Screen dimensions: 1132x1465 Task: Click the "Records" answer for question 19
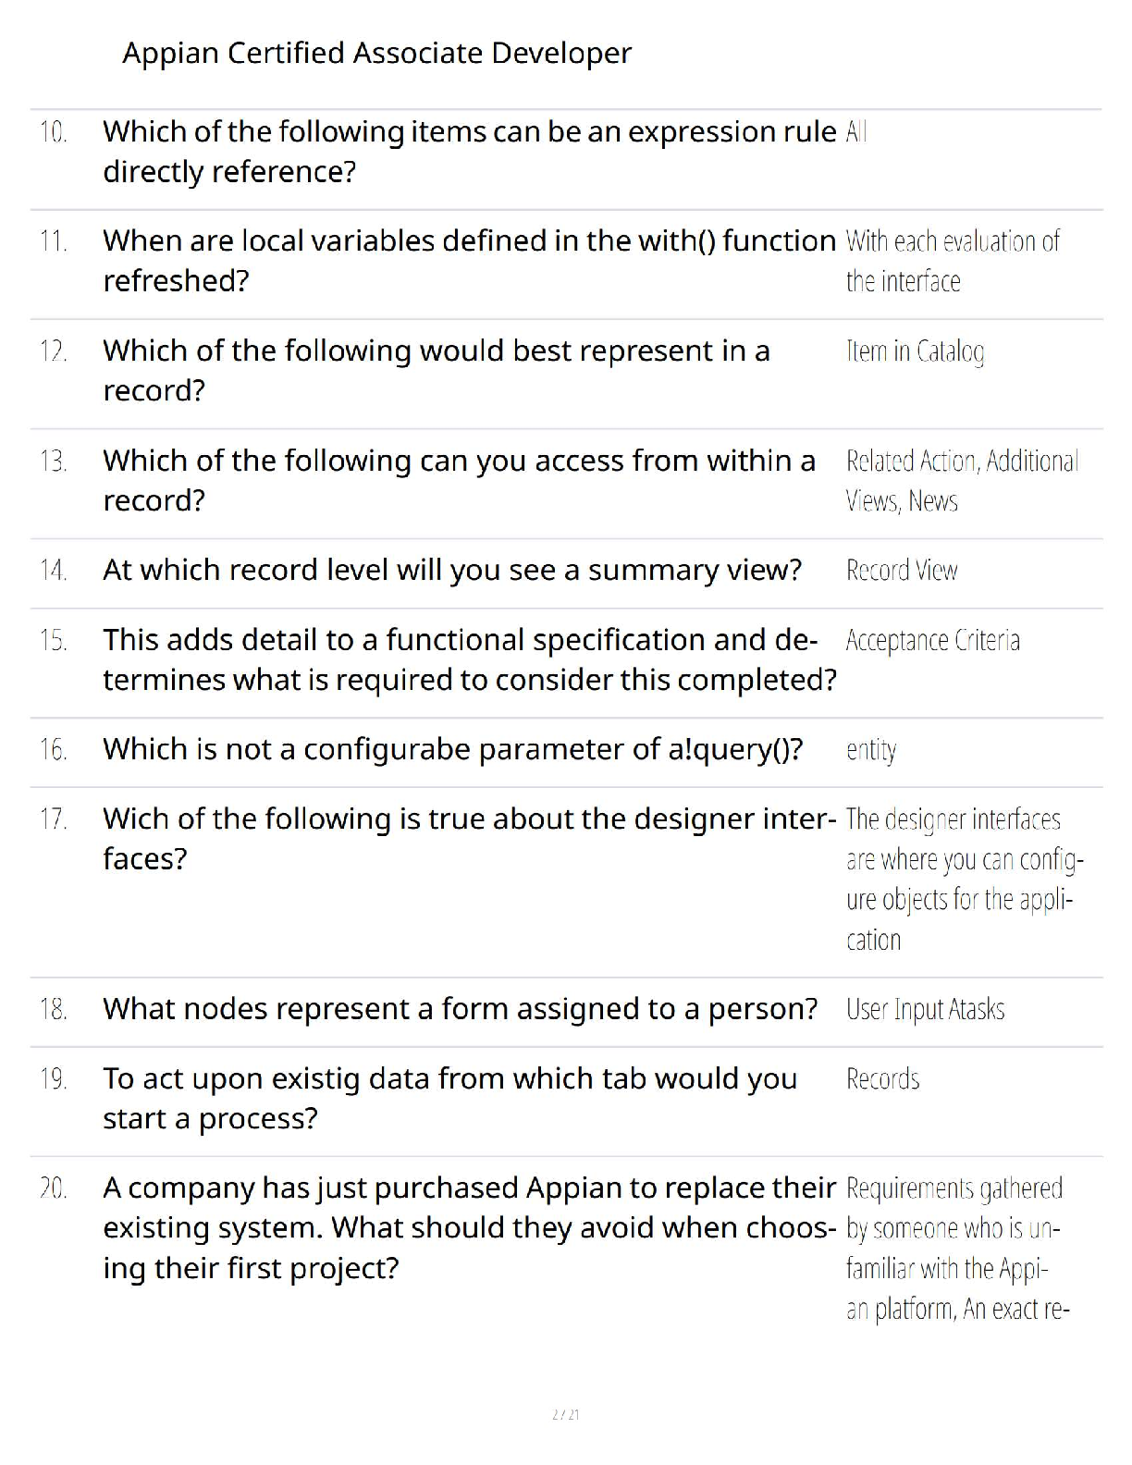pos(882,1079)
